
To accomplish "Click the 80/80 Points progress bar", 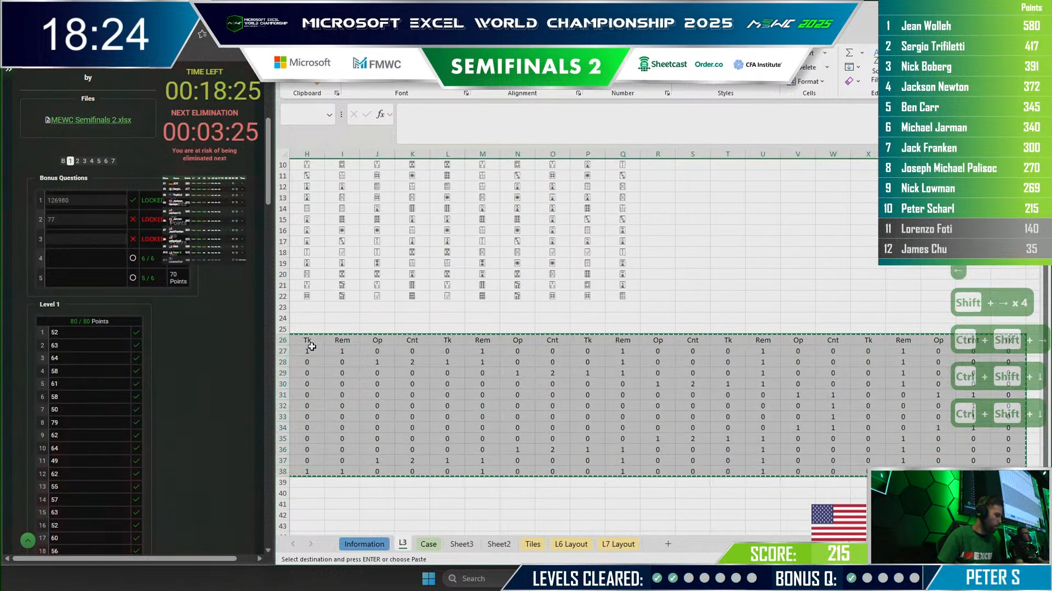I will [x=89, y=321].
